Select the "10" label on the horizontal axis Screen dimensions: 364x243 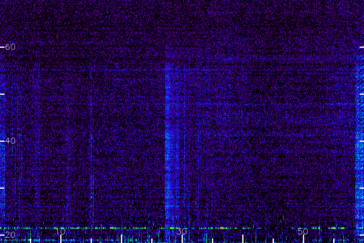(60, 232)
